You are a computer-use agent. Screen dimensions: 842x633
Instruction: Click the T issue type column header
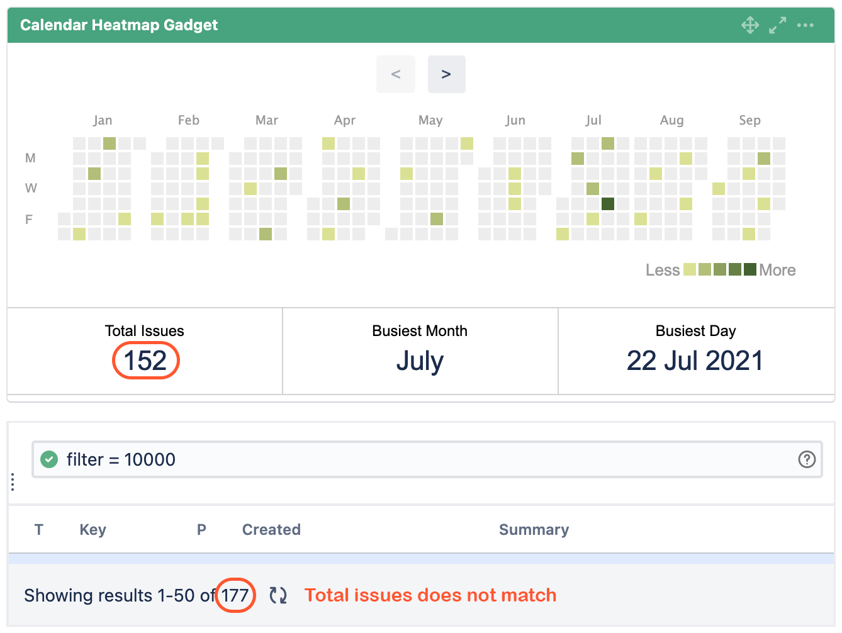click(39, 530)
